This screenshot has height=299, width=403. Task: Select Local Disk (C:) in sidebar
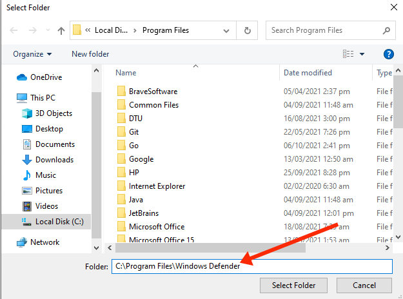click(x=46, y=222)
